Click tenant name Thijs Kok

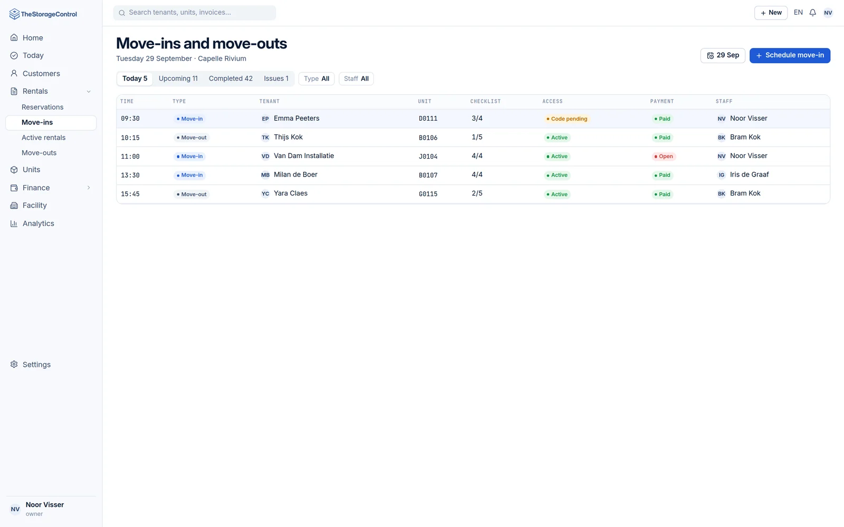click(x=288, y=137)
